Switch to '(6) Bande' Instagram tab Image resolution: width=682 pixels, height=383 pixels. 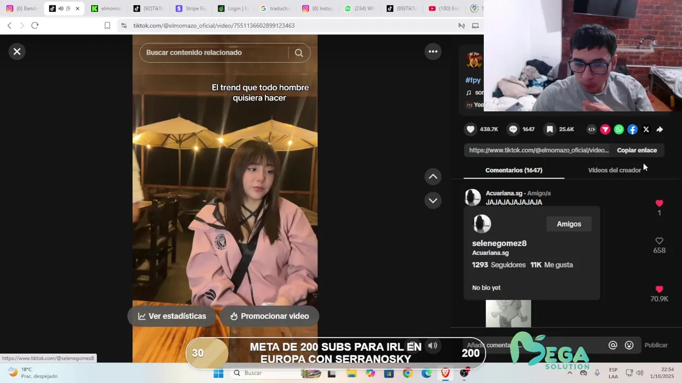(21, 9)
